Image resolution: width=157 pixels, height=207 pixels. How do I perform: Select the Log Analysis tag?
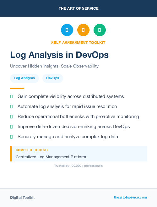pyautogui.click(x=24, y=78)
